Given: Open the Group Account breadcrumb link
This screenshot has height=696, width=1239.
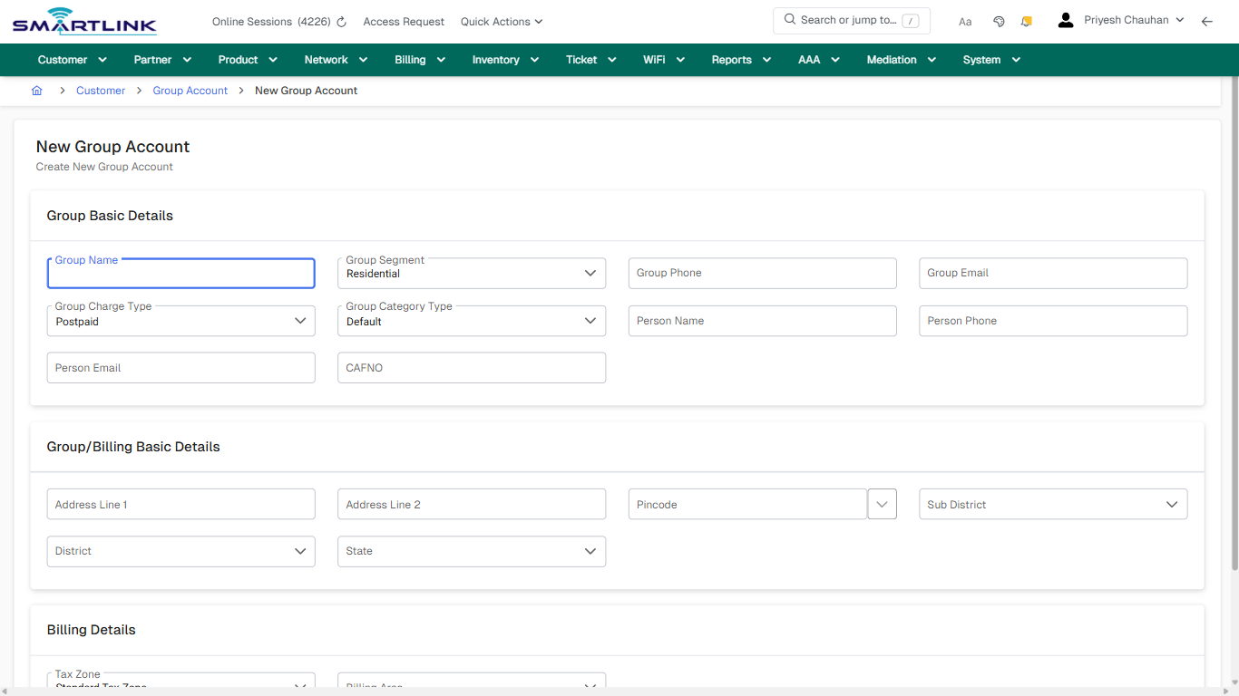Looking at the screenshot, I should 190,90.
